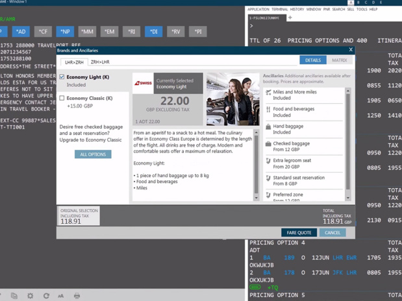Switch to the ZRH>LHR segment tab
402x301 pixels.
100,62
